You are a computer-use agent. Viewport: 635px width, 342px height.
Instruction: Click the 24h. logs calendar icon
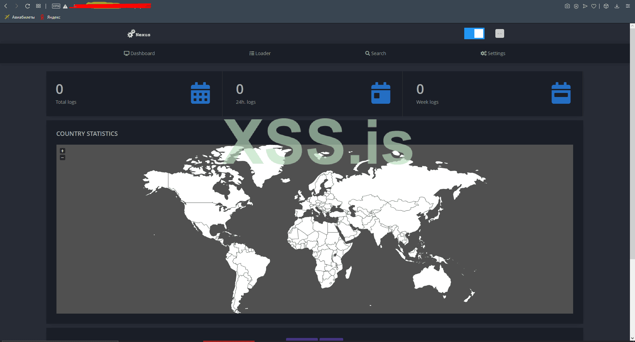point(381,93)
